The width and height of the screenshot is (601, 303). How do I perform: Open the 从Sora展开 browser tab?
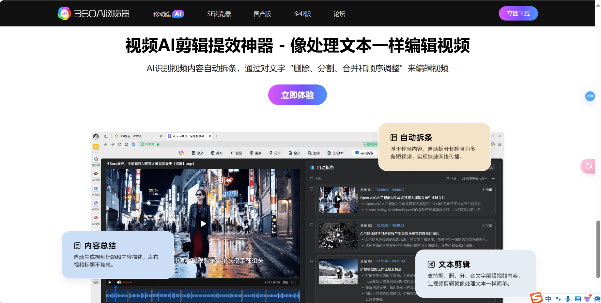coord(189,136)
